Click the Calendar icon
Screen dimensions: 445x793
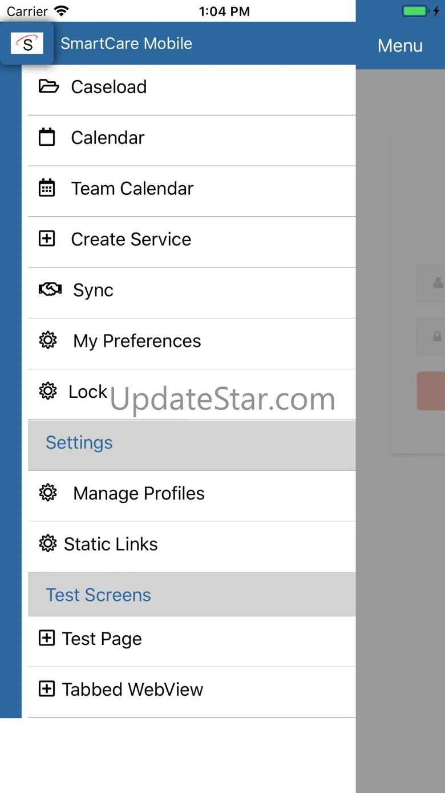[x=47, y=137]
